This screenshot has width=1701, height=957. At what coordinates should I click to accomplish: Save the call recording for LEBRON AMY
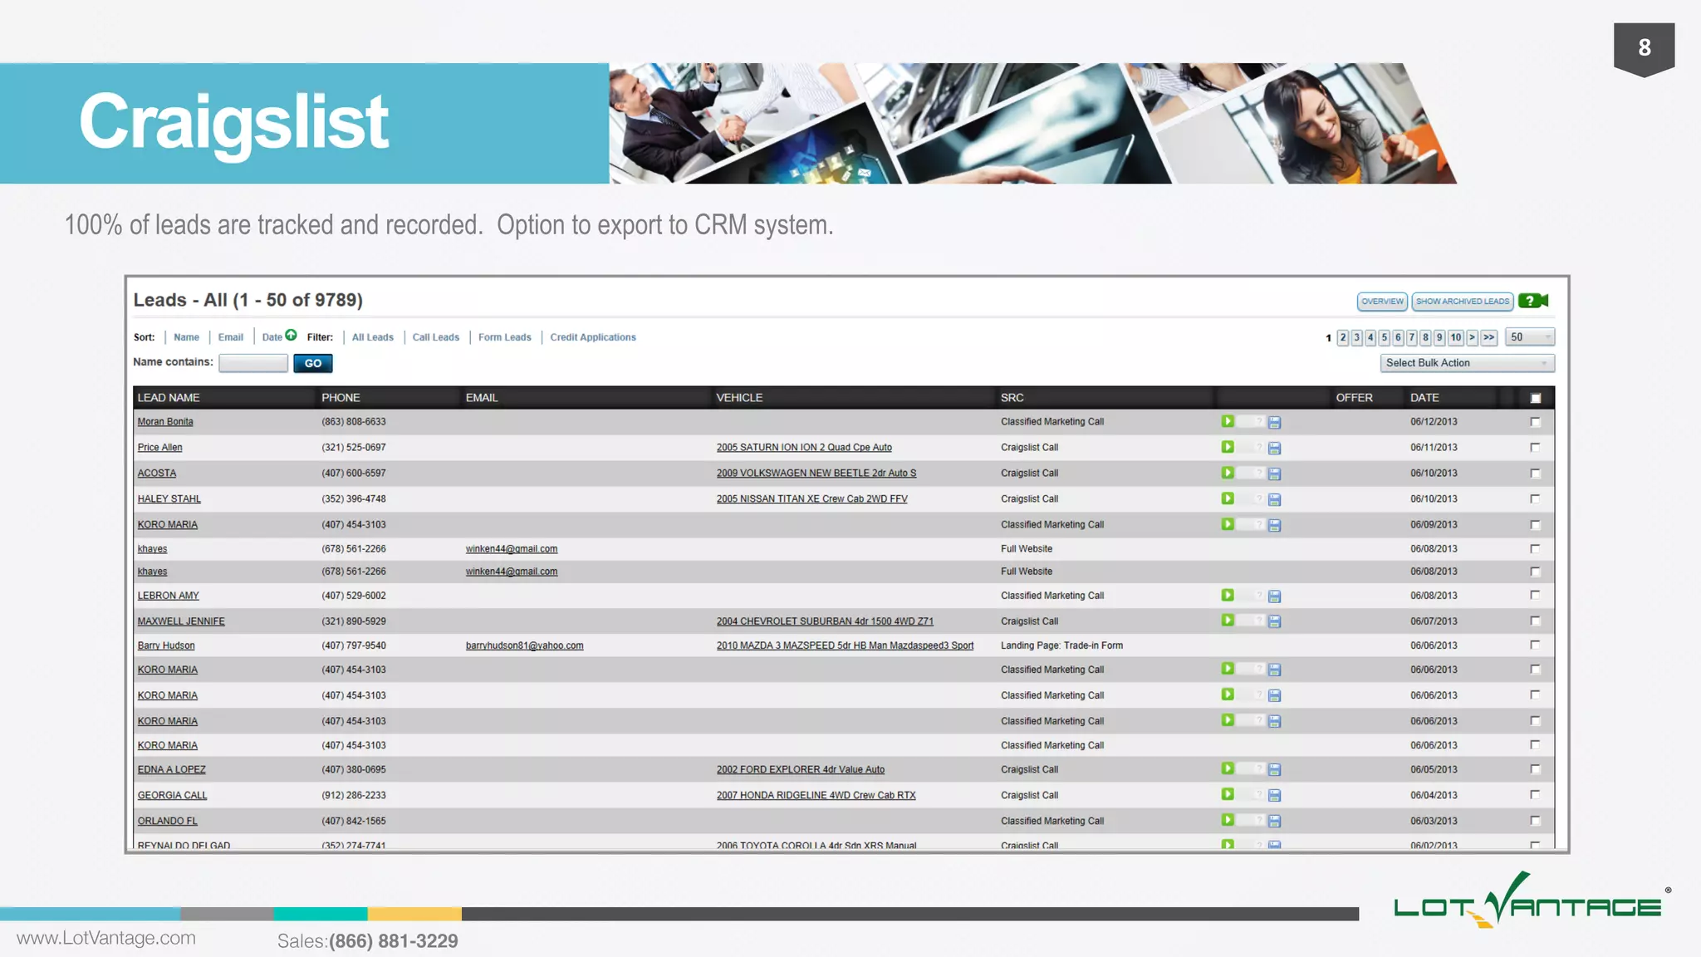1275,596
